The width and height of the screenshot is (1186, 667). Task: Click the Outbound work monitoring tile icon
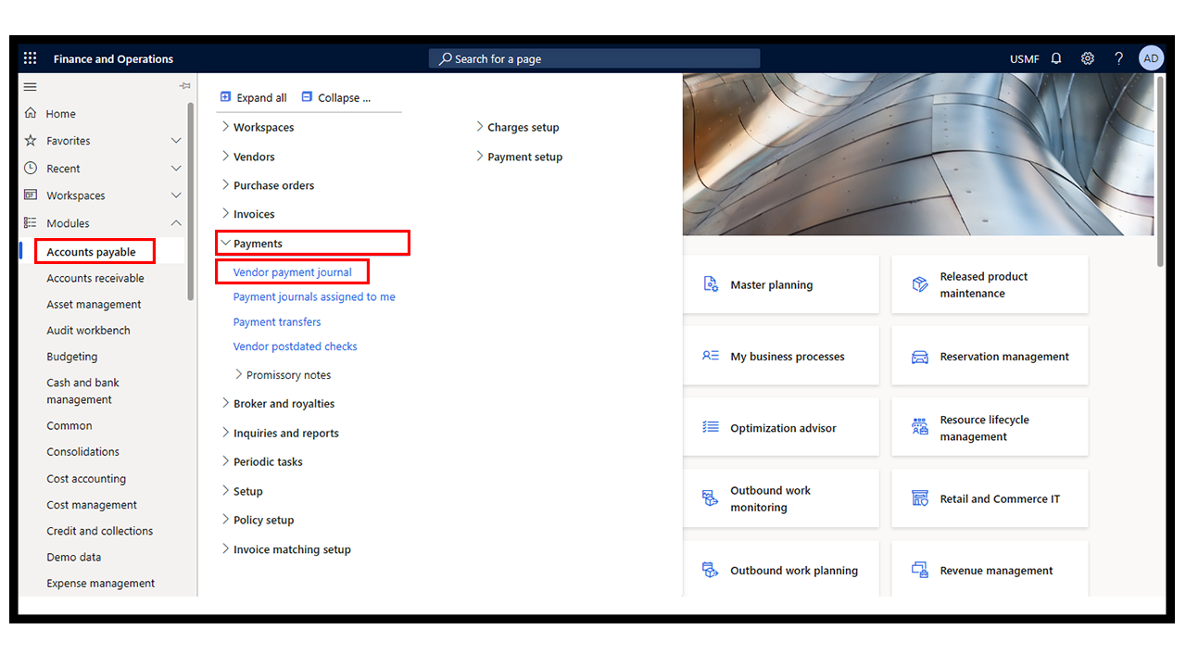tap(711, 498)
